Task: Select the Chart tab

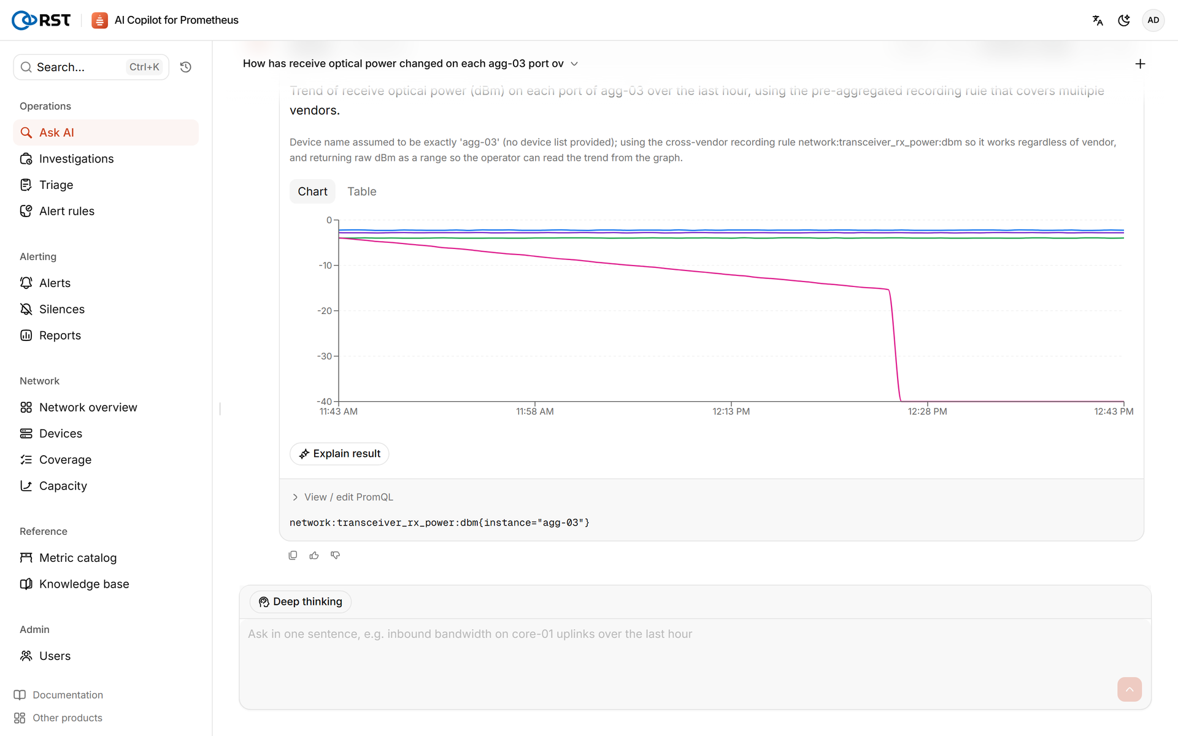Action: [x=312, y=191]
